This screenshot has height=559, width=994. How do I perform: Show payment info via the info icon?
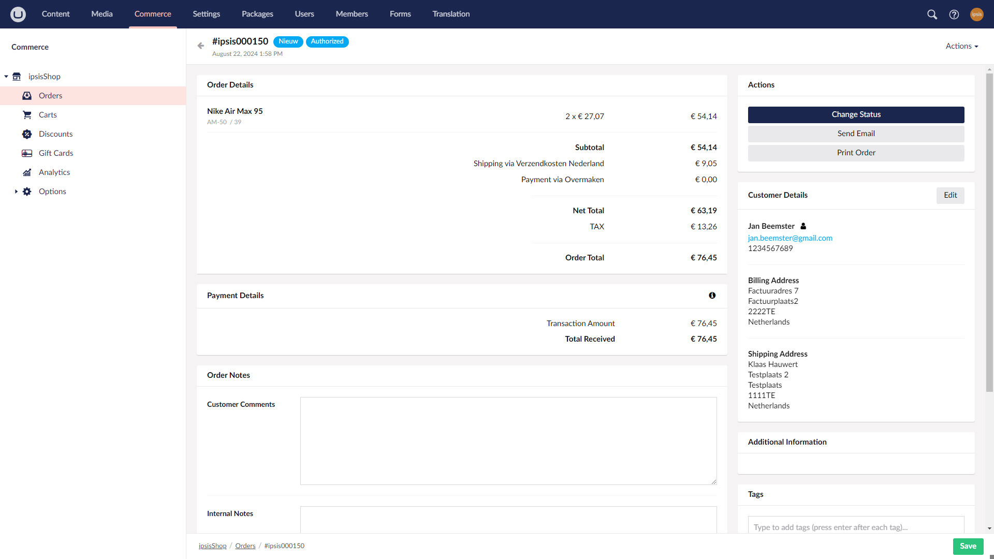point(712,295)
